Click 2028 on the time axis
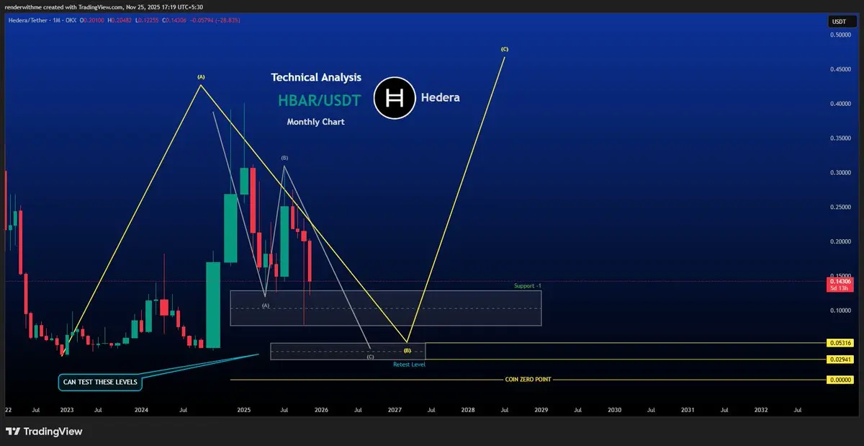The image size is (864, 446). pos(468,409)
